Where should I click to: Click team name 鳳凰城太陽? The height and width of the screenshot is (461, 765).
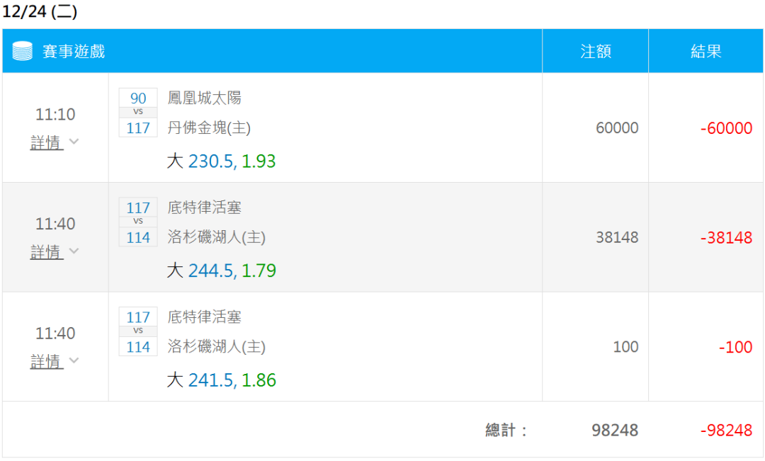[205, 98]
